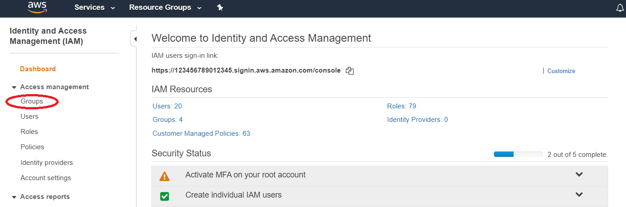Select Dashboard in the sidebar
Screen dimensions: 626x207
coord(38,69)
